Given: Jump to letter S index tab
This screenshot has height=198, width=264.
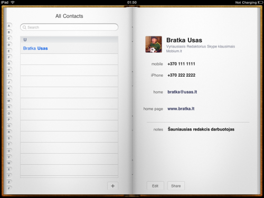Looking at the screenshot, I should [x=9, y=138].
